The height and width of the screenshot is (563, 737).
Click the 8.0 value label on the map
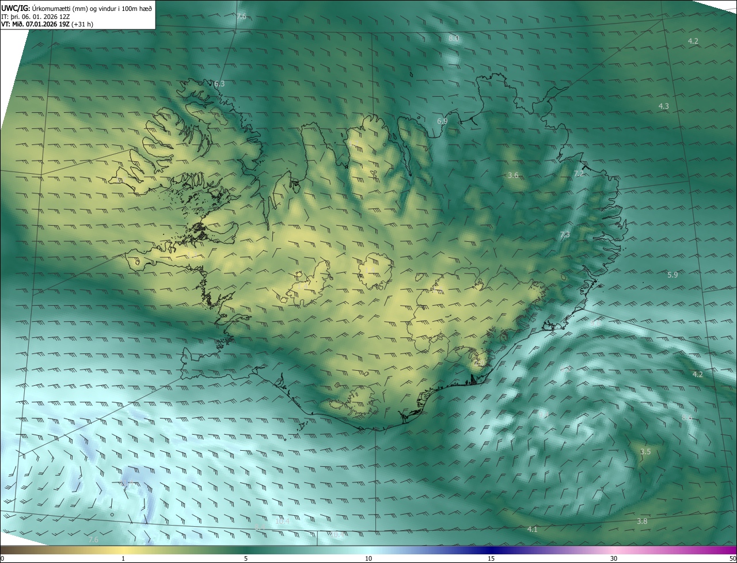(x=454, y=39)
